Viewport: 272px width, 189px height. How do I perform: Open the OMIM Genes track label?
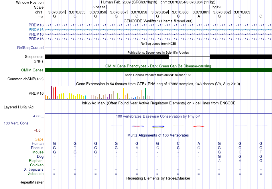point(32,70)
